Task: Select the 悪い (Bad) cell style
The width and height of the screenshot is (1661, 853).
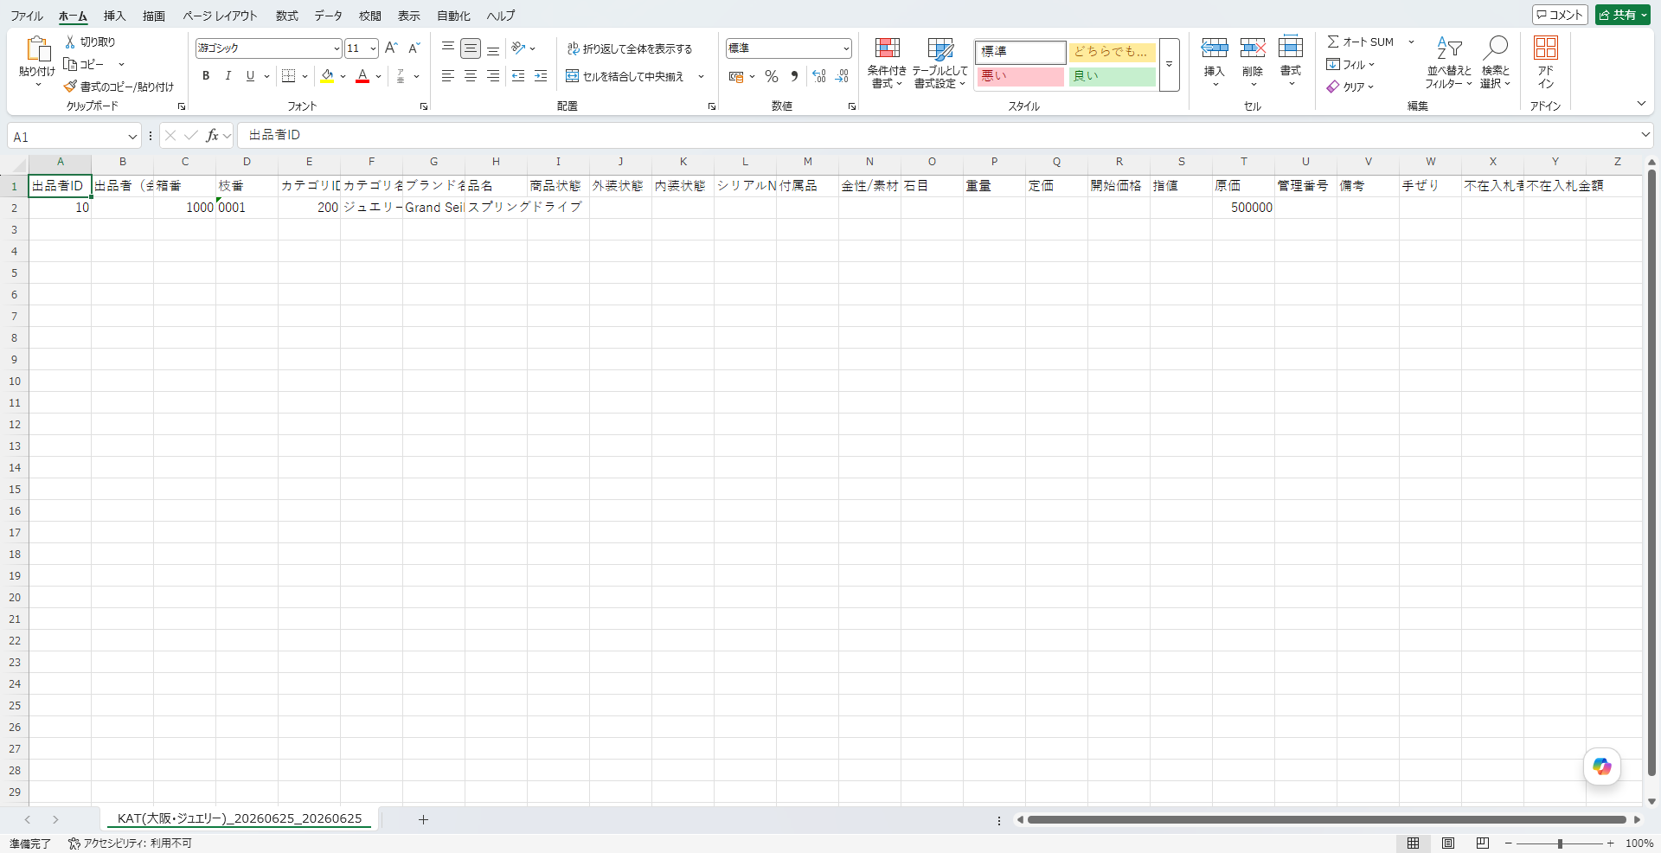Action: [1020, 76]
